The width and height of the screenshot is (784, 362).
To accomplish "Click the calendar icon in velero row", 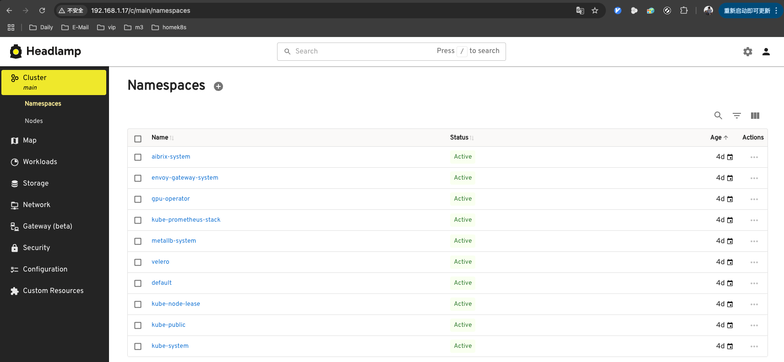I will click(730, 262).
